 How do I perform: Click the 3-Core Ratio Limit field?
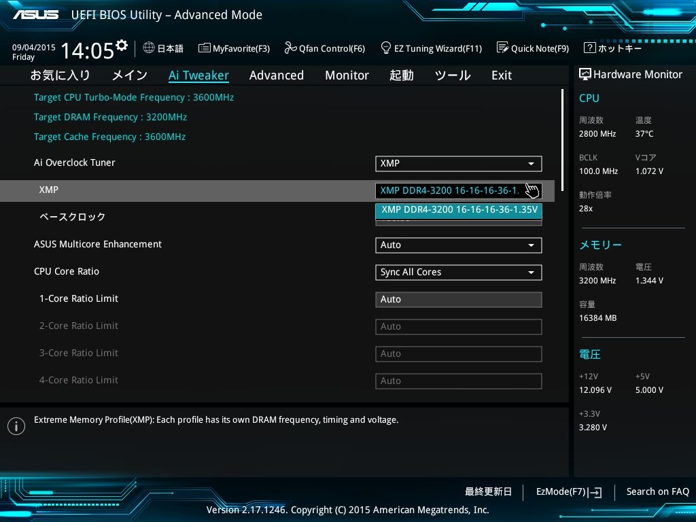[x=459, y=353]
